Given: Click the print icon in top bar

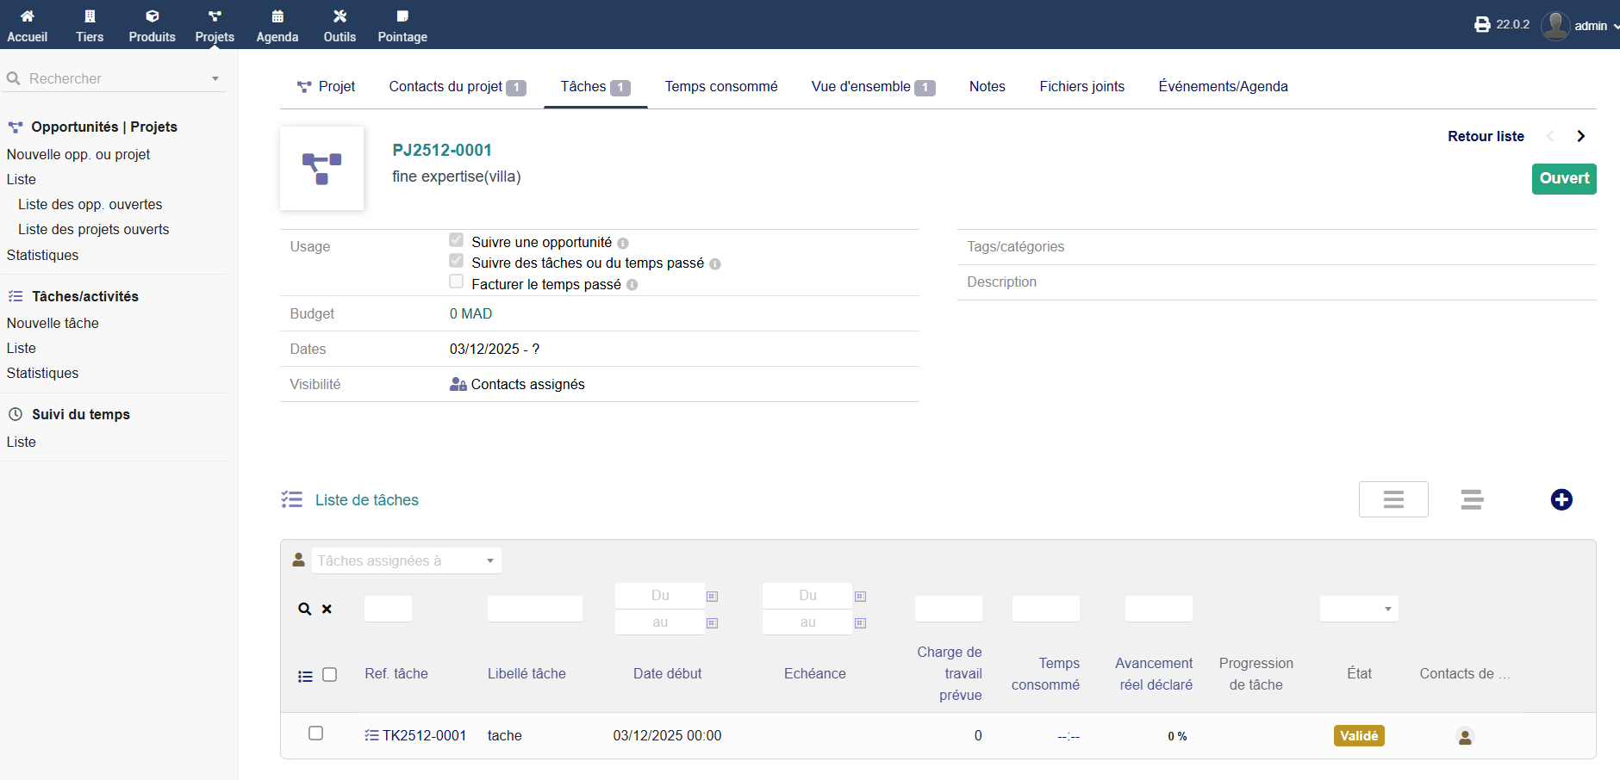Looking at the screenshot, I should [1482, 25].
